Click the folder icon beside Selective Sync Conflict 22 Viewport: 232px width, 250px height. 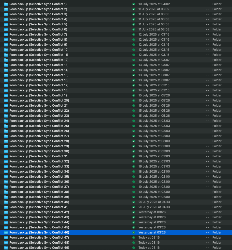tap(6, 111)
